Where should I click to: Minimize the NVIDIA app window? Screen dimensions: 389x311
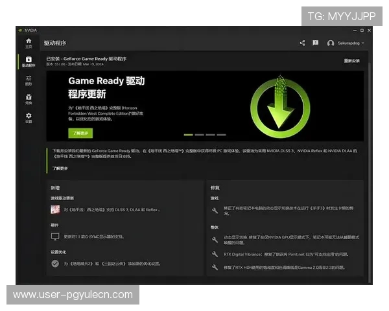coord(355,30)
